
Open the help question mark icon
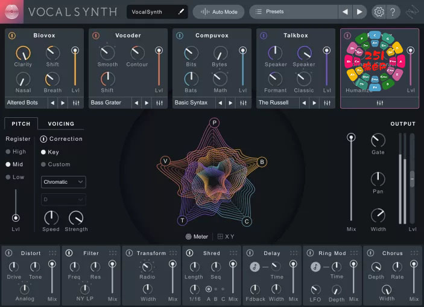coord(393,12)
